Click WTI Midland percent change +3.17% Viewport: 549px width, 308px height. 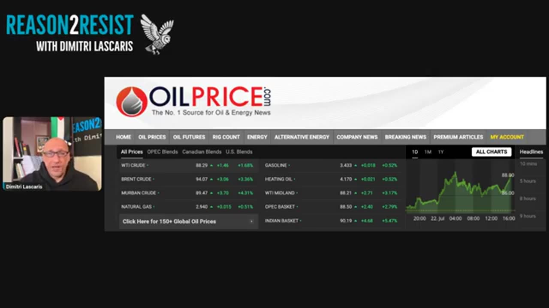[x=389, y=193]
